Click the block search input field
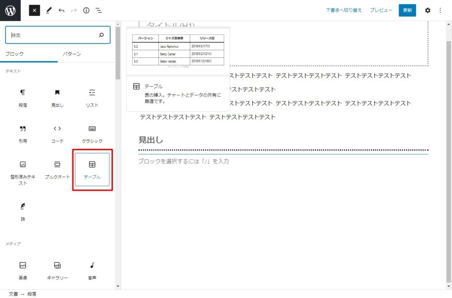 coord(53,35)
